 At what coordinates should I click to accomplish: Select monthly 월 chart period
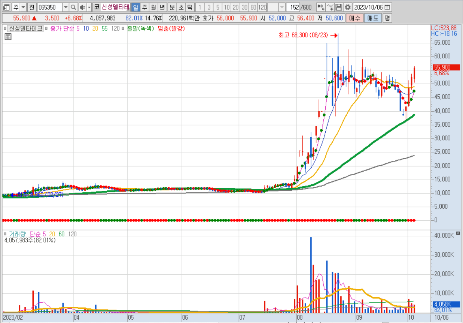(x=153, y=7)
